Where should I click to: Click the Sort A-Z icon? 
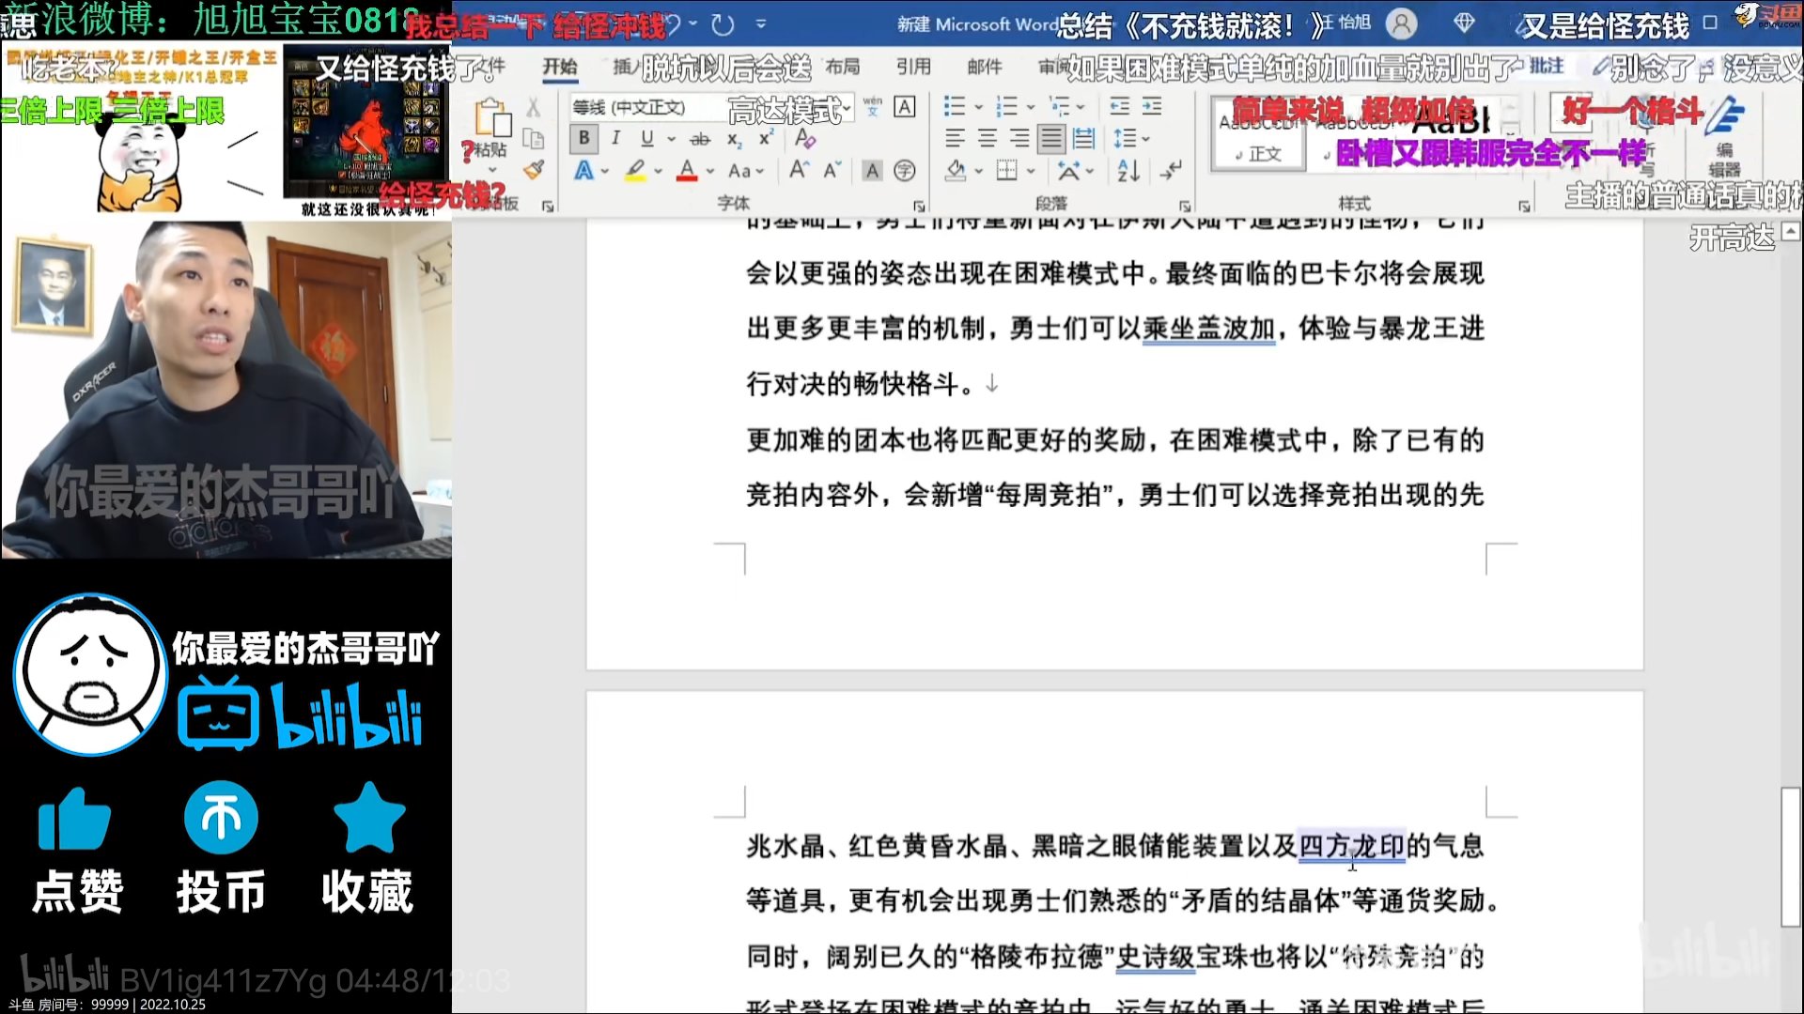pyautogui.click(x=1128, y=170)
